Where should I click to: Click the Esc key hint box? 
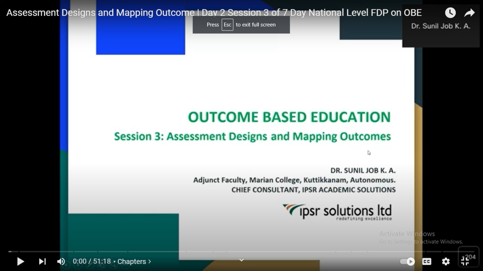click(227, 24)
